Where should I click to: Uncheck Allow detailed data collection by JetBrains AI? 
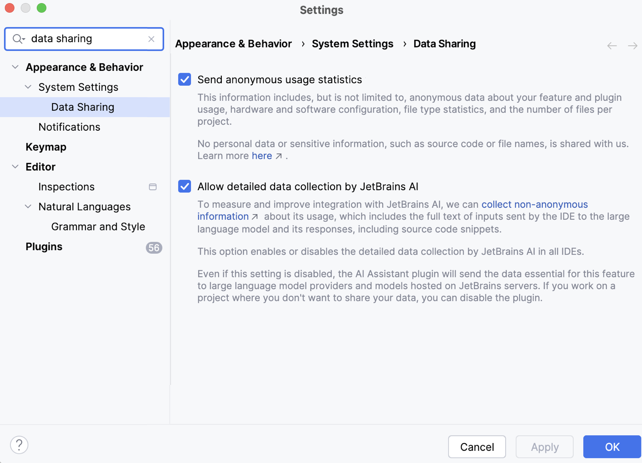pyautogui.click(x=184, y=187)
